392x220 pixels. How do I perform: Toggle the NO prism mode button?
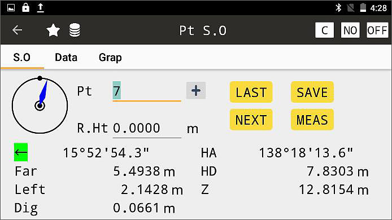pyautogui.click(x=350, y=30)
